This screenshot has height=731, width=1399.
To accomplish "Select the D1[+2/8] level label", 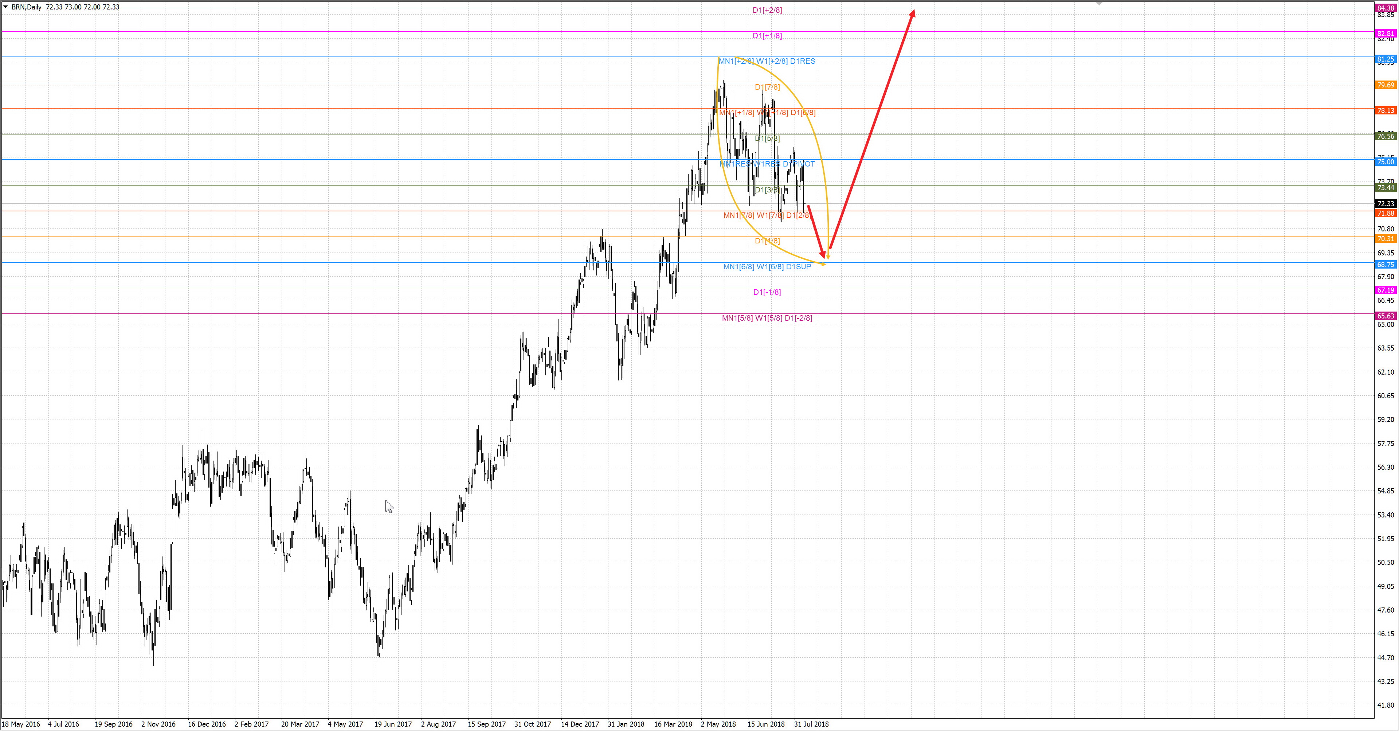I will click(767, 10).
